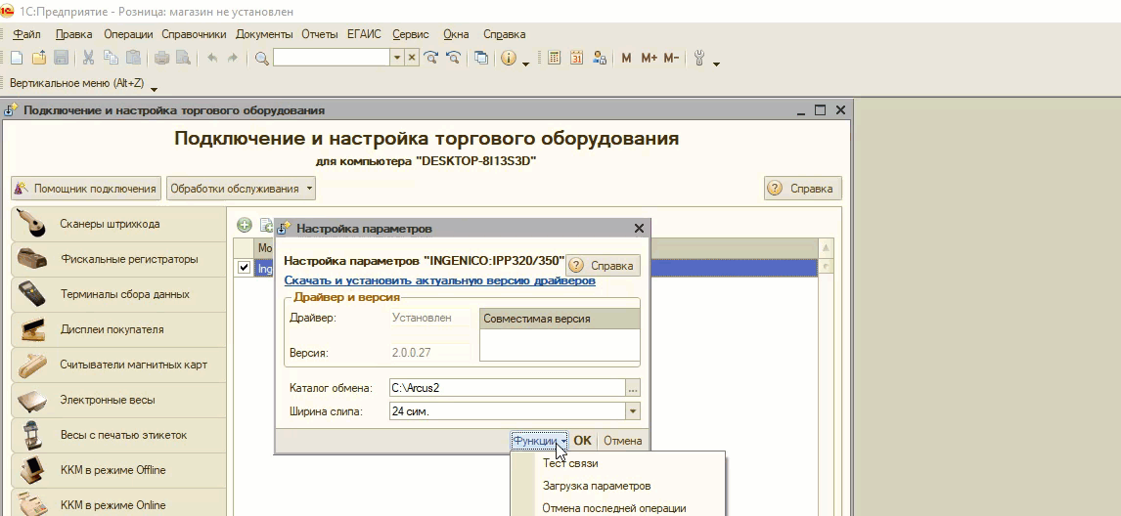Click the Find previous icon
This screenshot has height=516, width=1121.
tap(453, 59)
